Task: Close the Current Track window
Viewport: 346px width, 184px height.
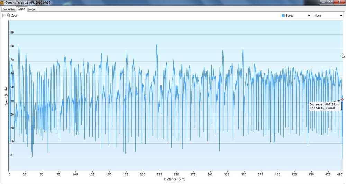Action: [340, 2]
